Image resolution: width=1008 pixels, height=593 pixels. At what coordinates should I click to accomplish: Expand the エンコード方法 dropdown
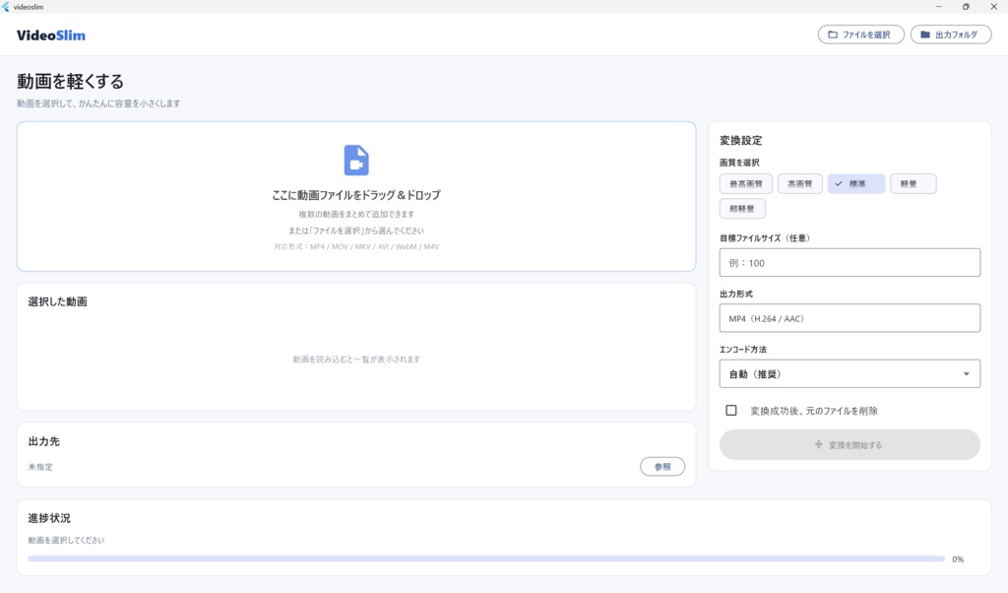coord(850,373)
